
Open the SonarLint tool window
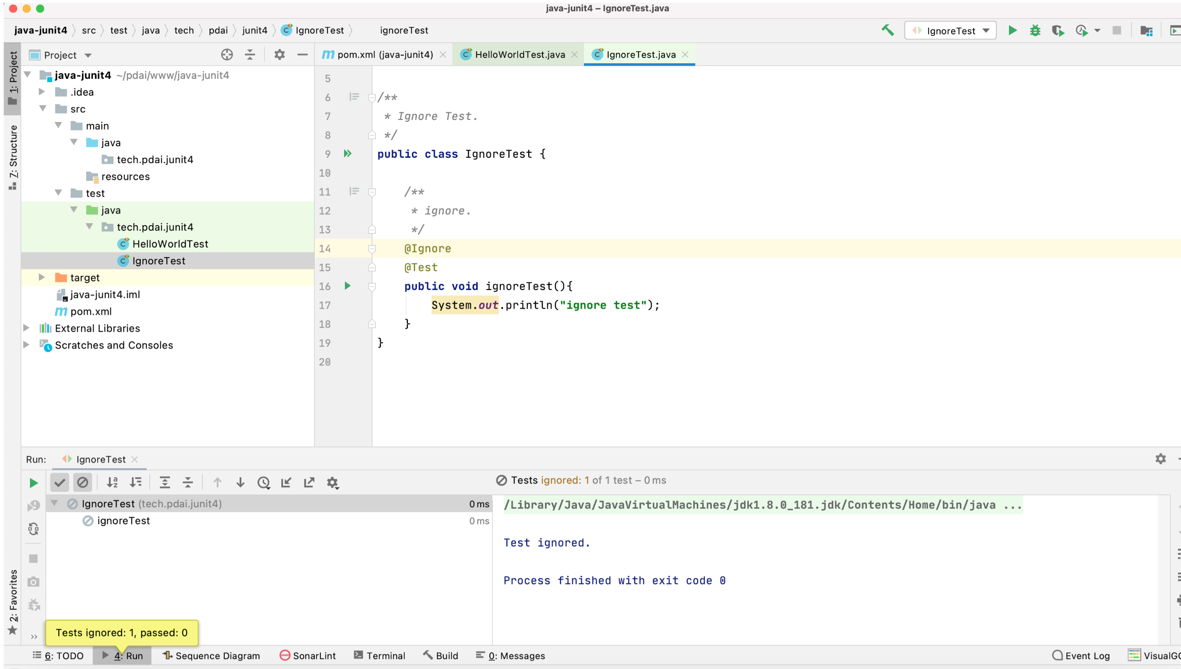[308, 656]
